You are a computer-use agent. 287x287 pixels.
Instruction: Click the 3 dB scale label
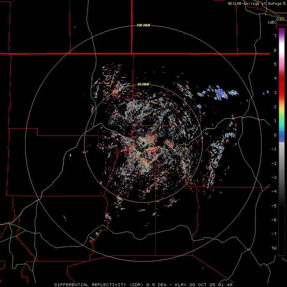pos(275,92)
